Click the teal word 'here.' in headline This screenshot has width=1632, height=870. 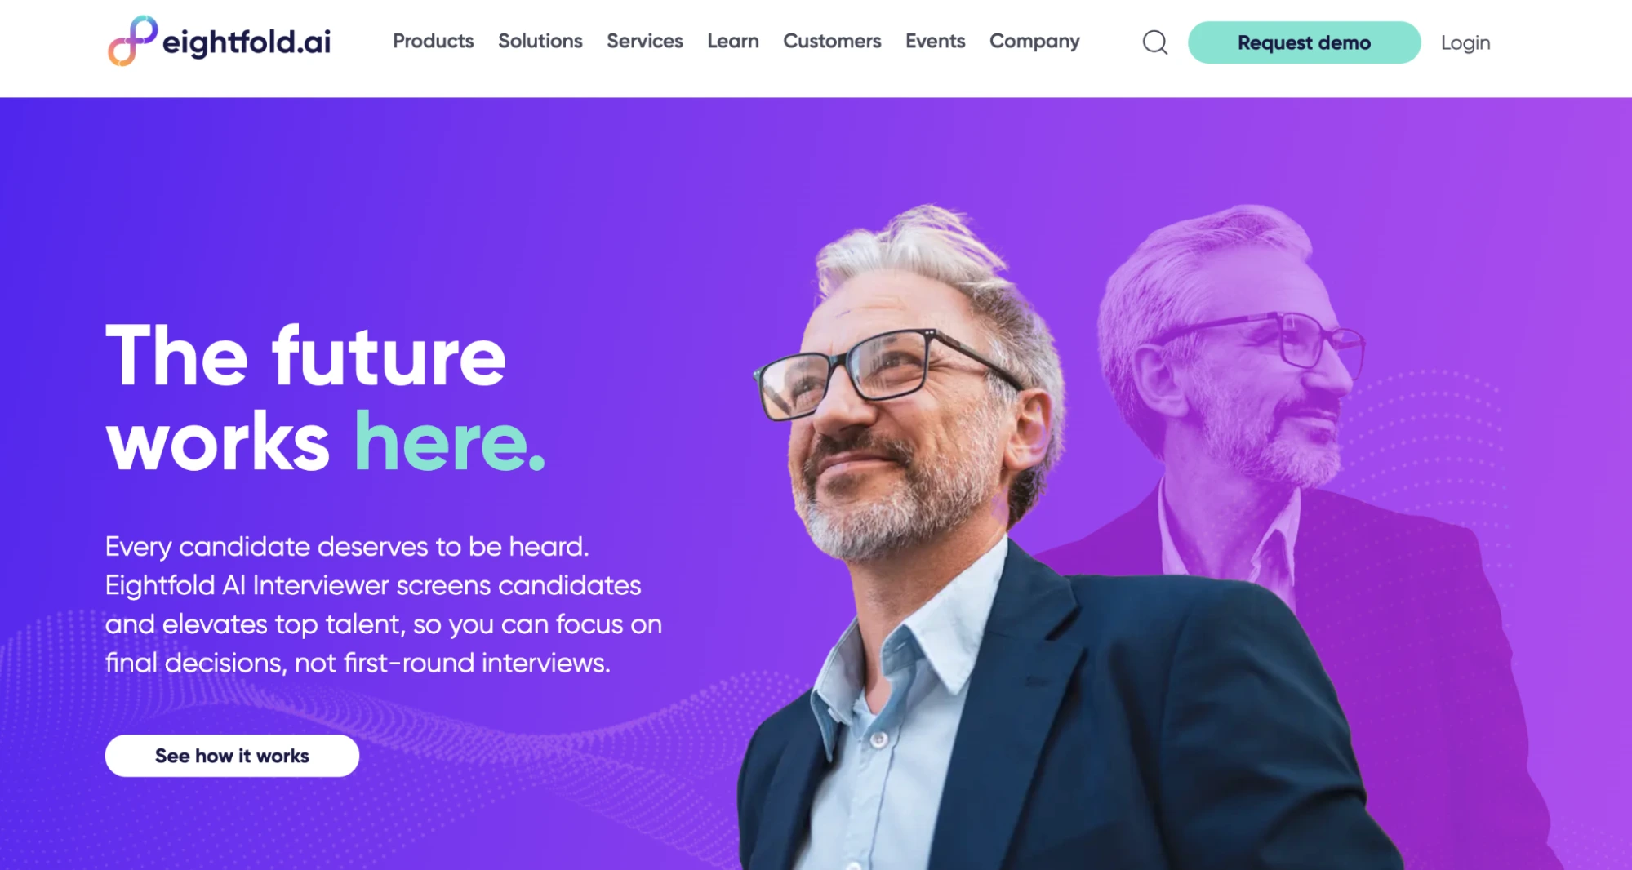pos(450,442)
